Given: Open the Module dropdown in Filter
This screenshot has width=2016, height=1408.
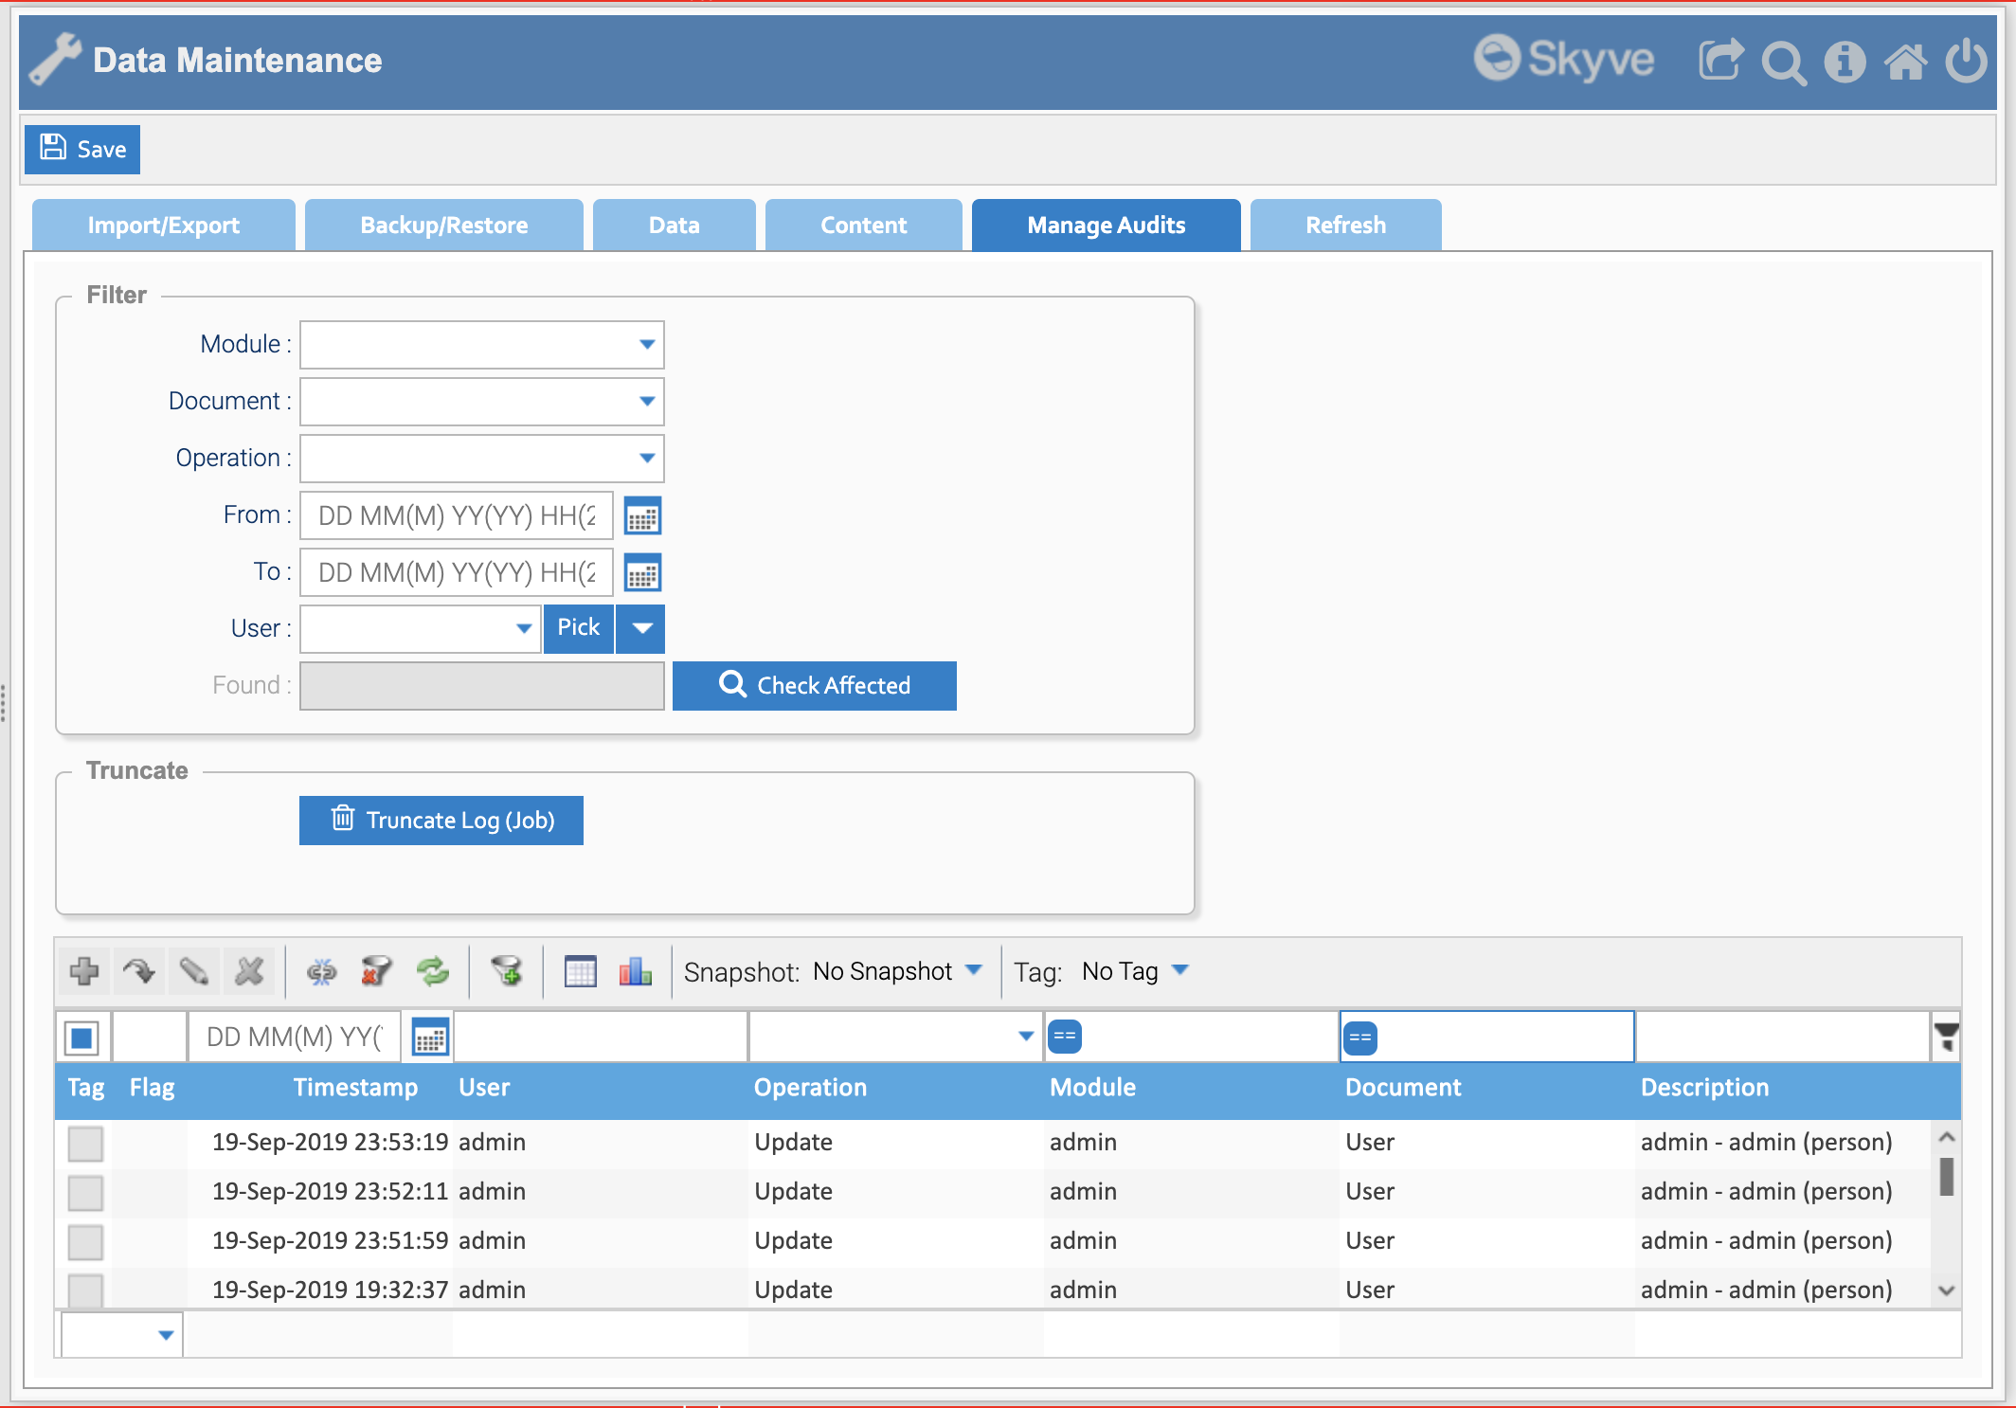Looking at the screenshot, I should point(647,344).
